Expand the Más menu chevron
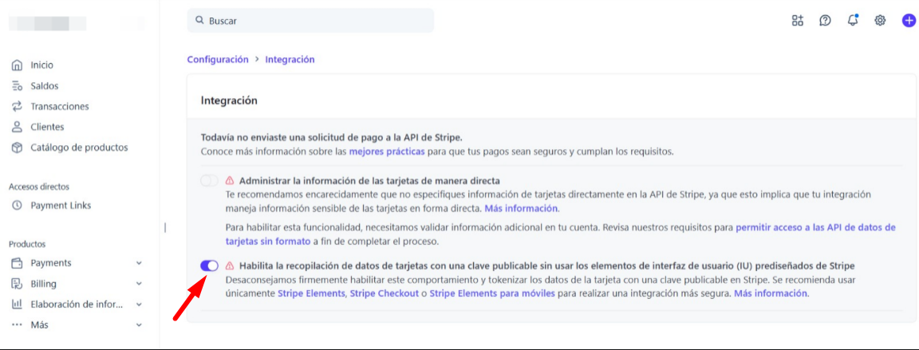 pyautogui.click(x=139, y=324)
